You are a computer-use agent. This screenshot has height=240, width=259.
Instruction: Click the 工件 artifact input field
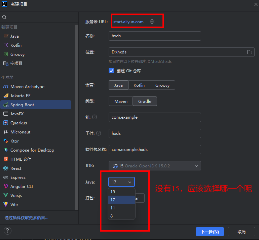coord(155,133)
